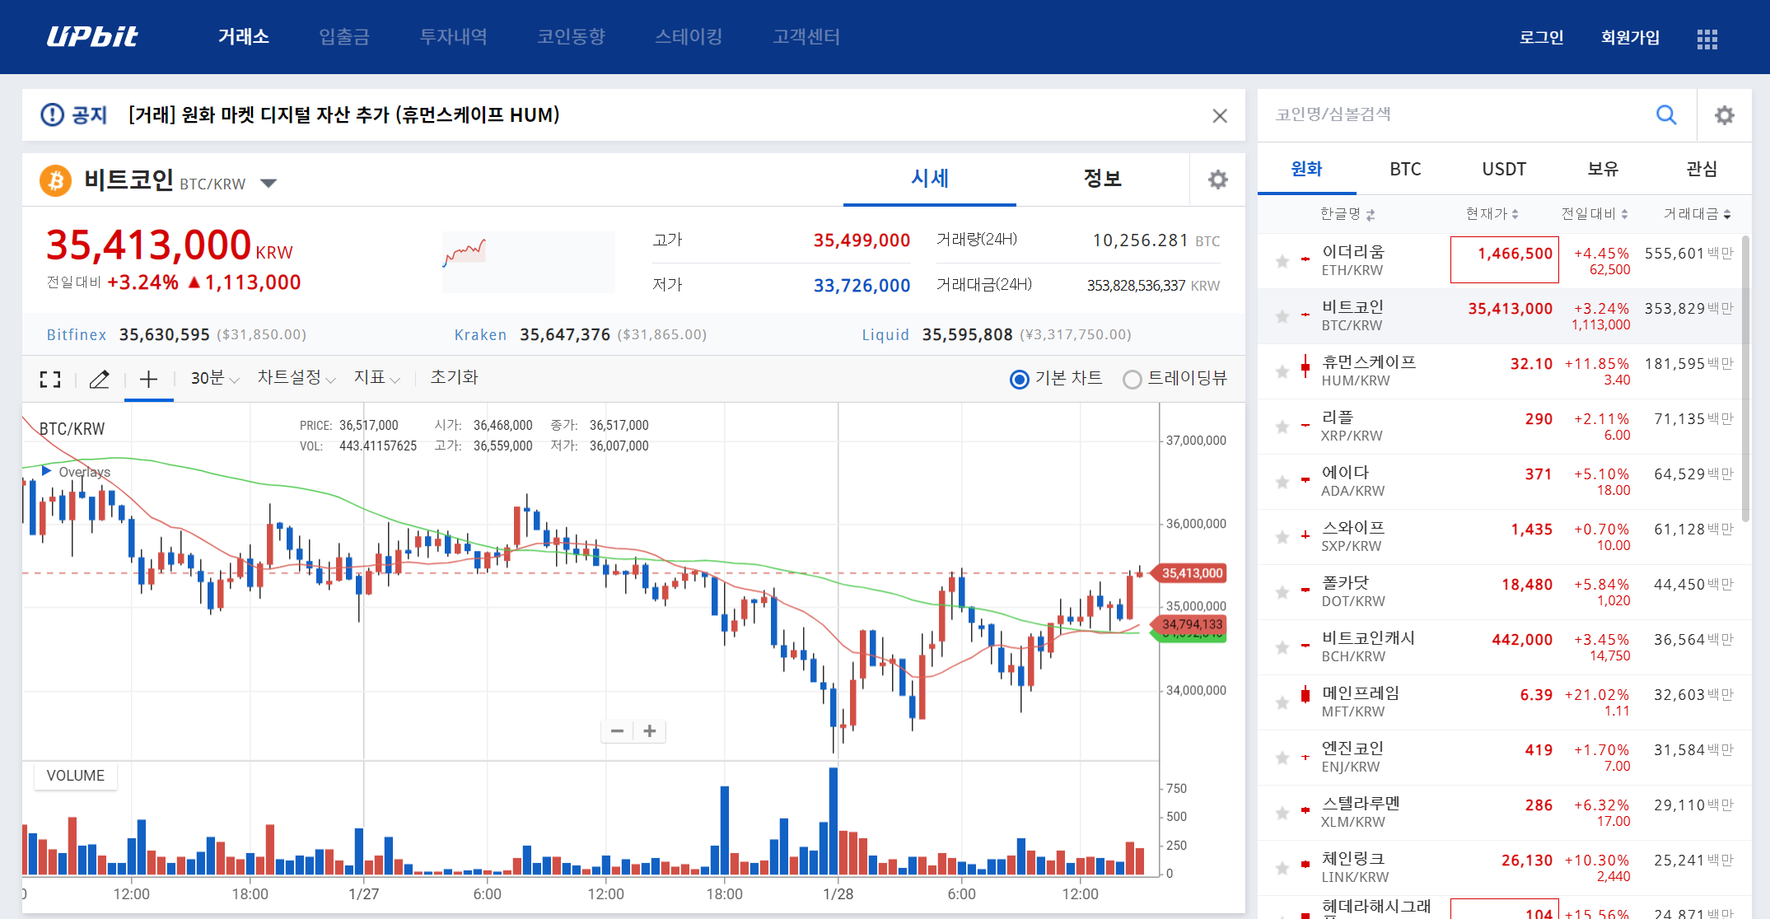Sort coin list by current price
The height and width of the screenshot is (919, 1770).
[1492, 214]
